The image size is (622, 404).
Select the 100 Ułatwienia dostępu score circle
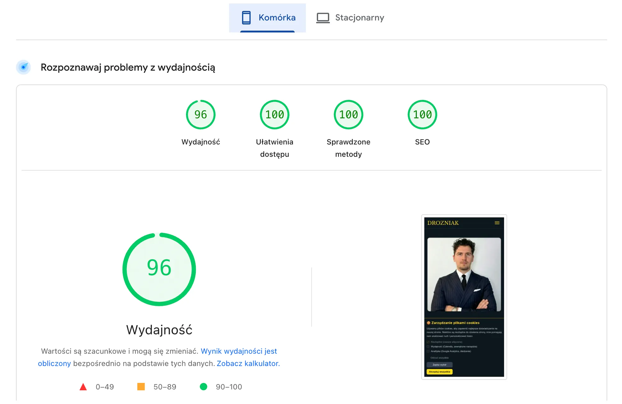pyautogui.click(x=275, y=114)
